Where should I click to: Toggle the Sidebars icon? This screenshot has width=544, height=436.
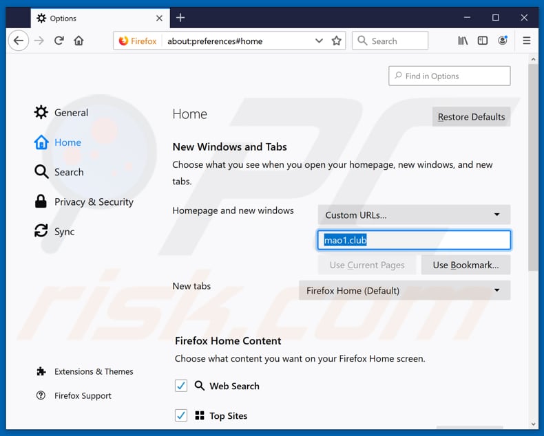pos(483,41)
